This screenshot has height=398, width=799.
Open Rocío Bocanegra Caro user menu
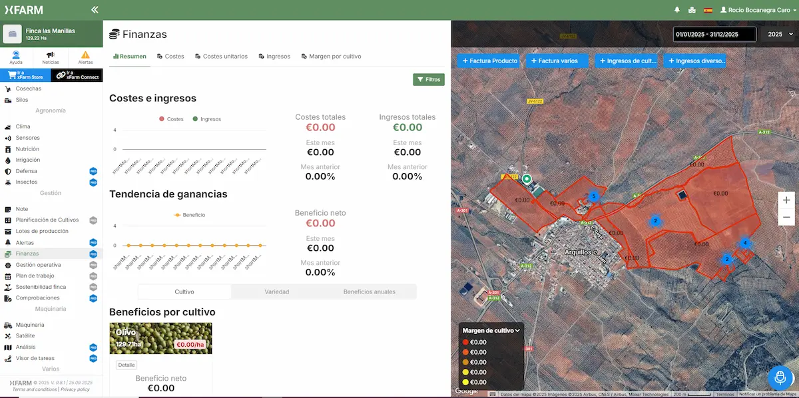pos(757,10)
